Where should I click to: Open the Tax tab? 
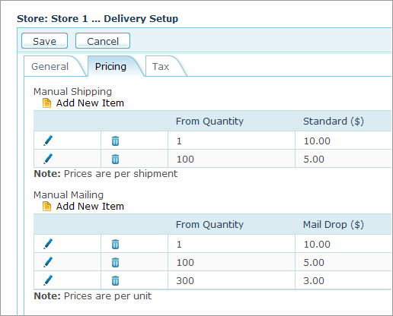161,67
